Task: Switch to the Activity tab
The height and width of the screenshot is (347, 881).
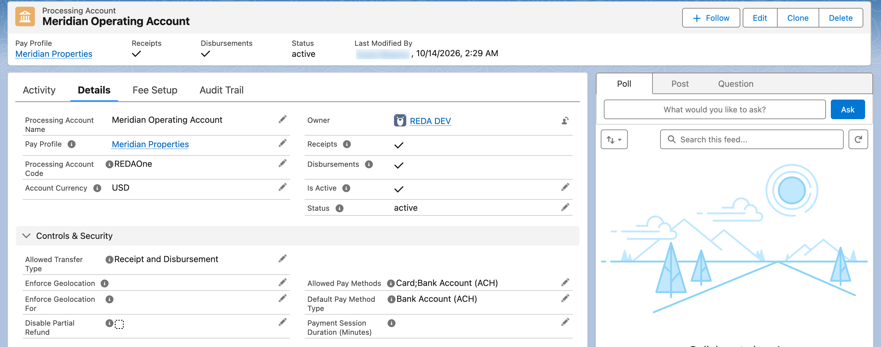Action: tap(39, 90)
